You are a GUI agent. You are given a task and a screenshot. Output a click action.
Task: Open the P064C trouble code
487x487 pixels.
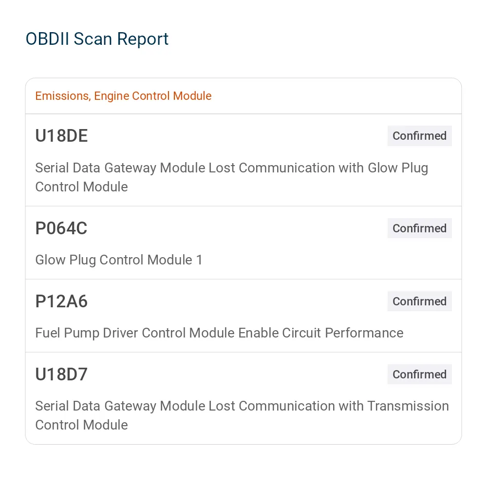tap(61, 228)
